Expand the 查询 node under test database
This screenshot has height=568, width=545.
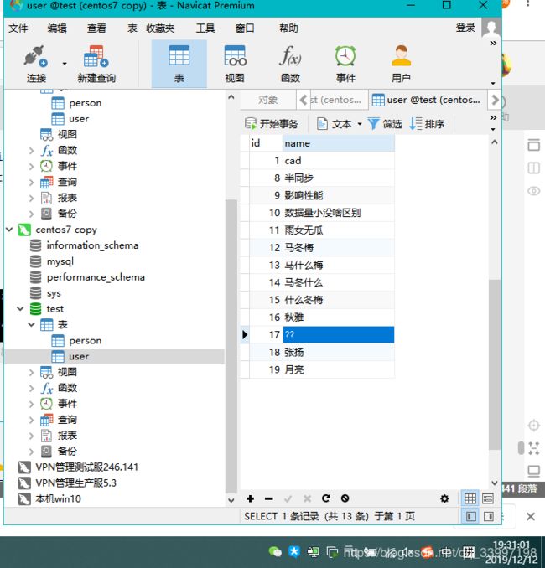click(x=32, y=420)
